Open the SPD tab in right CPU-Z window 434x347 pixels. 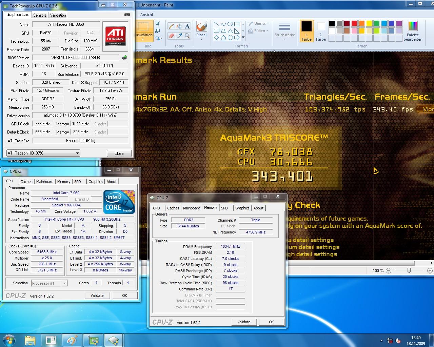[x=224, y=208]
